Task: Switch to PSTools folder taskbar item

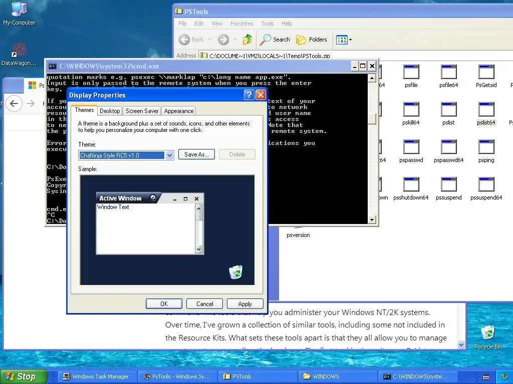Action: tap(259, 376)
